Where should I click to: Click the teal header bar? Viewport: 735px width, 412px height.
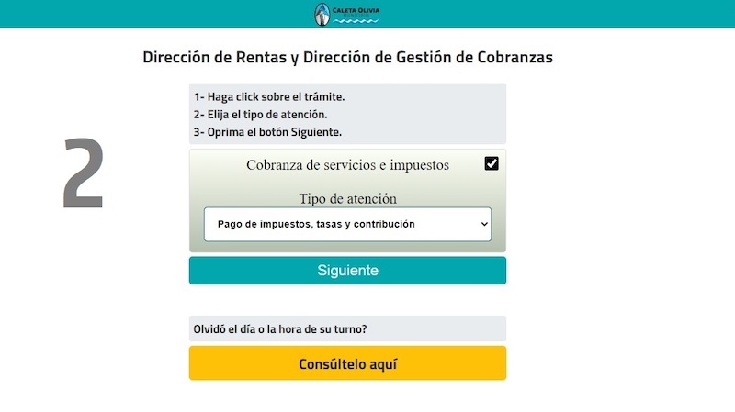click(x=551, y=14)
